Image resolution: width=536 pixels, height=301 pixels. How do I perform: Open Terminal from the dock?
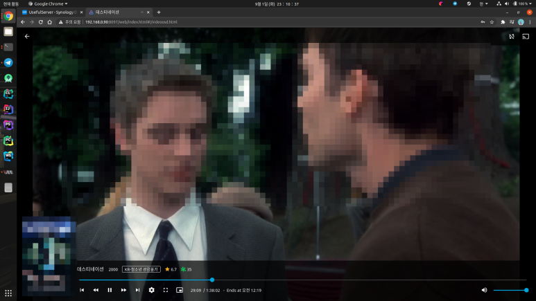pyautogui.click(x=8, y=47)
